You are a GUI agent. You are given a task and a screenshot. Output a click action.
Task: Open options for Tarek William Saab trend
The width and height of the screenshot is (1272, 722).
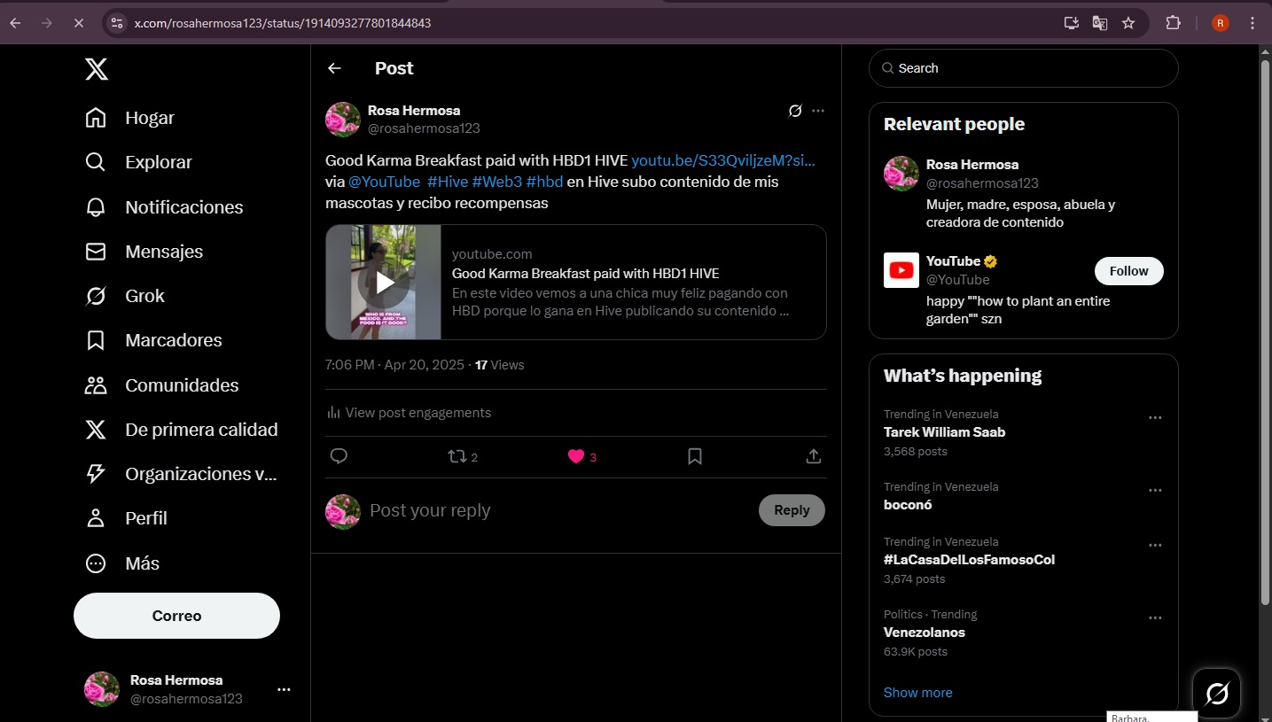[x=1155, y=418]
